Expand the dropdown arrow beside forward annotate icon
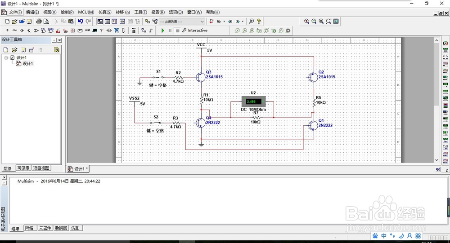Viewport: 450px width, 243px height. tap(243, 21)
